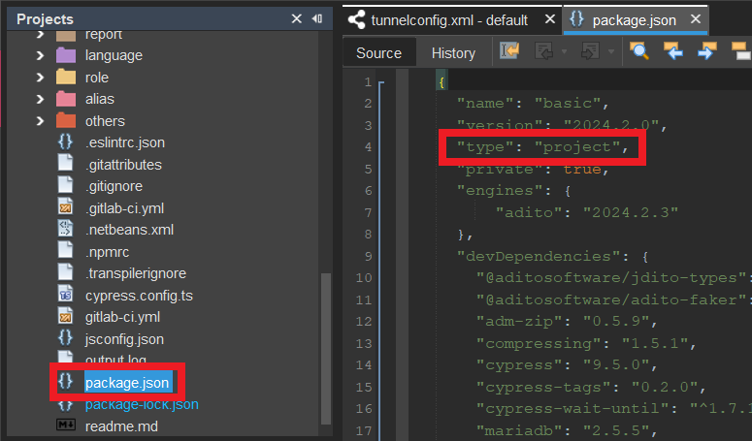Expand the alias folder
The image size is (752, 441).
click(x=40, y=99)
